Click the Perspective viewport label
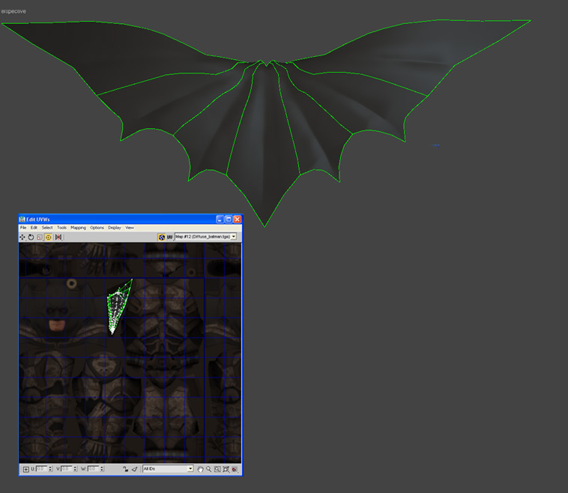 pyautogui.click(x=13, y=11)
